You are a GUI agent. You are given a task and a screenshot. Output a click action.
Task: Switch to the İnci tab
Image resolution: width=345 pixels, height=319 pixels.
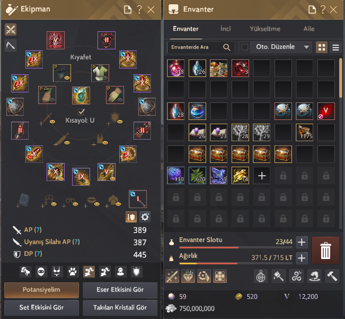[226, 29]
